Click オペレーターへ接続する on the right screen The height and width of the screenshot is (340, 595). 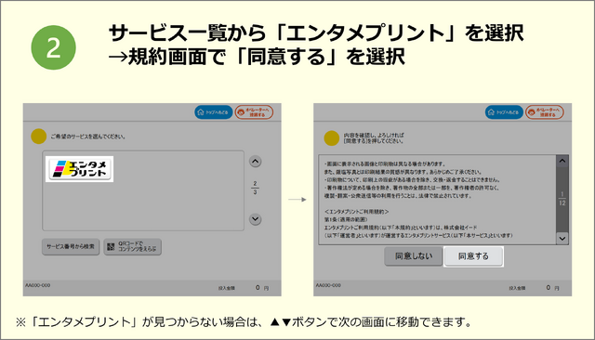tap(545, 112)
